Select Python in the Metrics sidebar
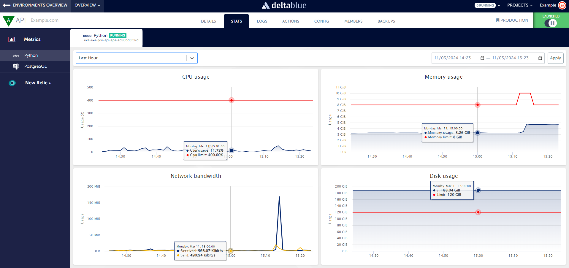 click(x=31, y=55)
